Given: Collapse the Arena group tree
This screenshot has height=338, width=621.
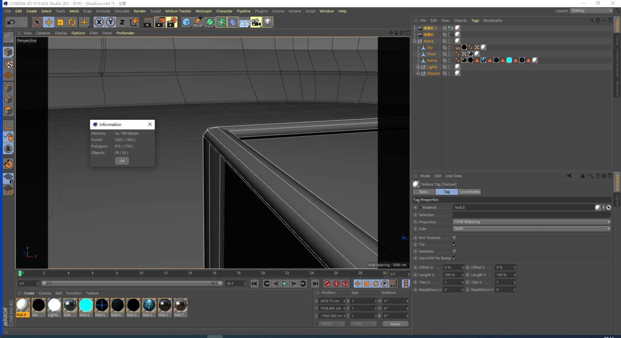Looking at the screenshot, I should click(x=415, y=41).
